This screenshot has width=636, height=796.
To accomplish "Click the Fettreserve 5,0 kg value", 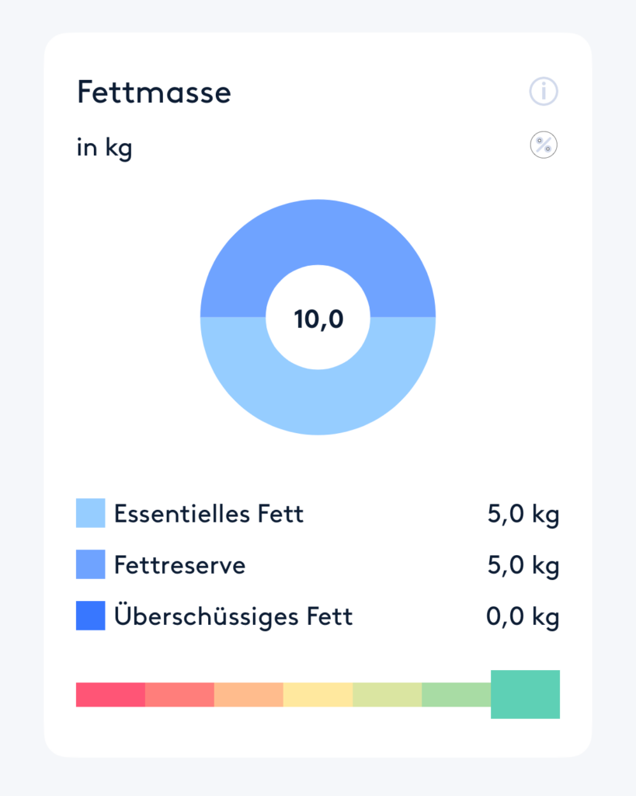I will click(x=523, y=566).
